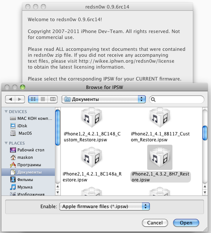Go forward using the right arrow button
Screen dimensions: 211x233
(x=20, y=99)
